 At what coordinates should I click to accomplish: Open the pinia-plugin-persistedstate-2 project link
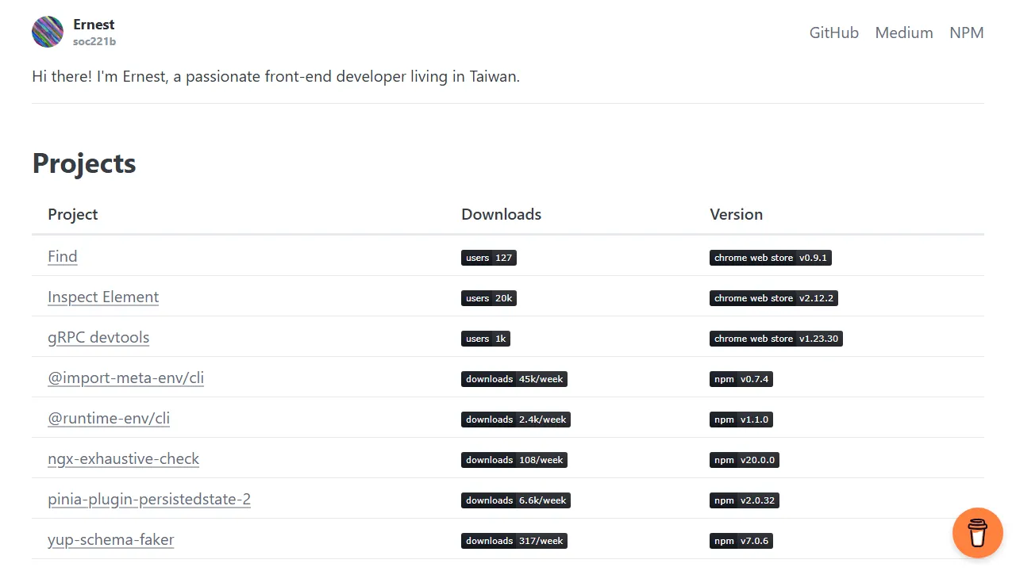[149, 499]
